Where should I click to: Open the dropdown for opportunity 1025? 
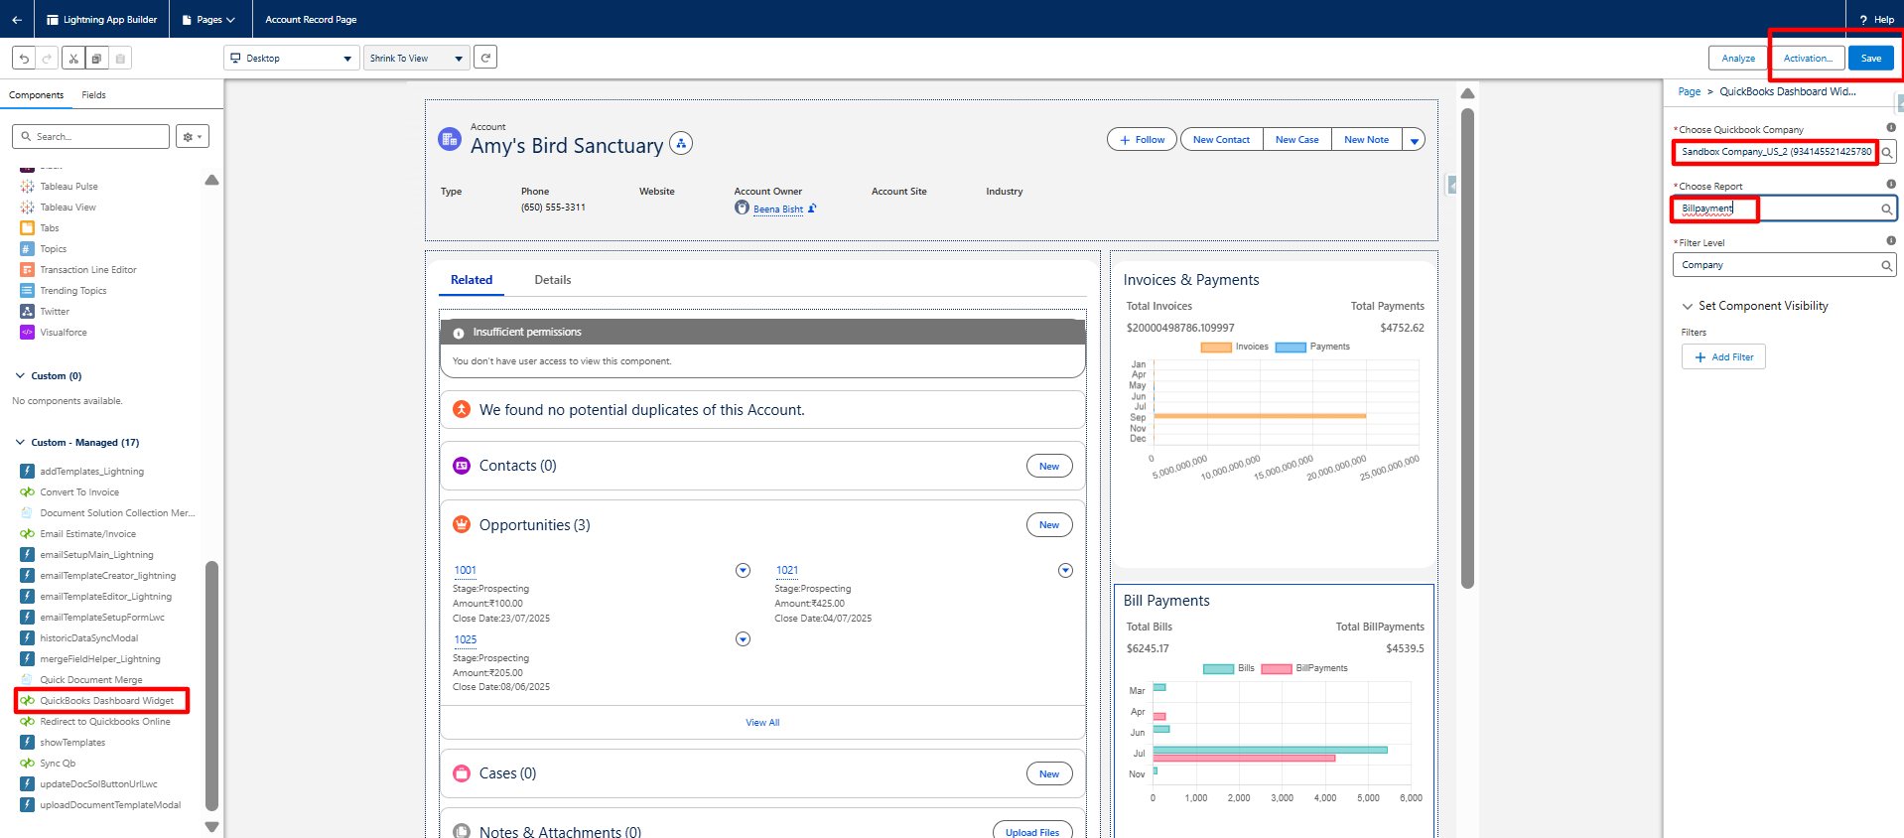pos(743,639)
